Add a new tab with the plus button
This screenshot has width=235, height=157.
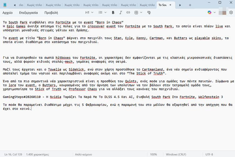(188, 5)
